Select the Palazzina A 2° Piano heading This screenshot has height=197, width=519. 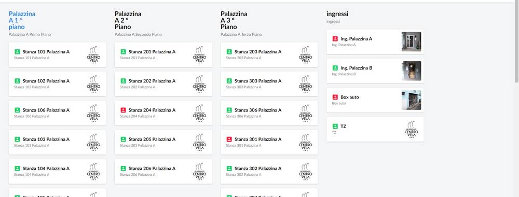128,20
